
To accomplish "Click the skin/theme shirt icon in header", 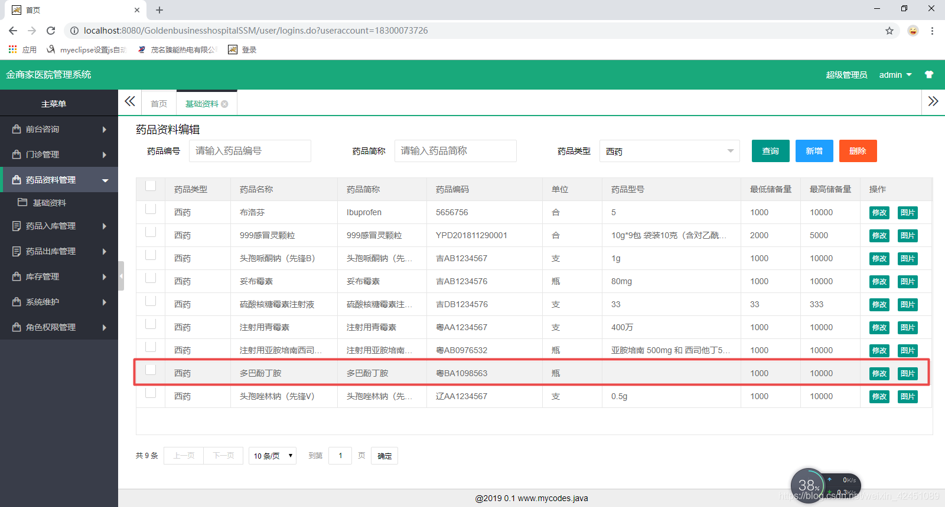I will [929, 75].
